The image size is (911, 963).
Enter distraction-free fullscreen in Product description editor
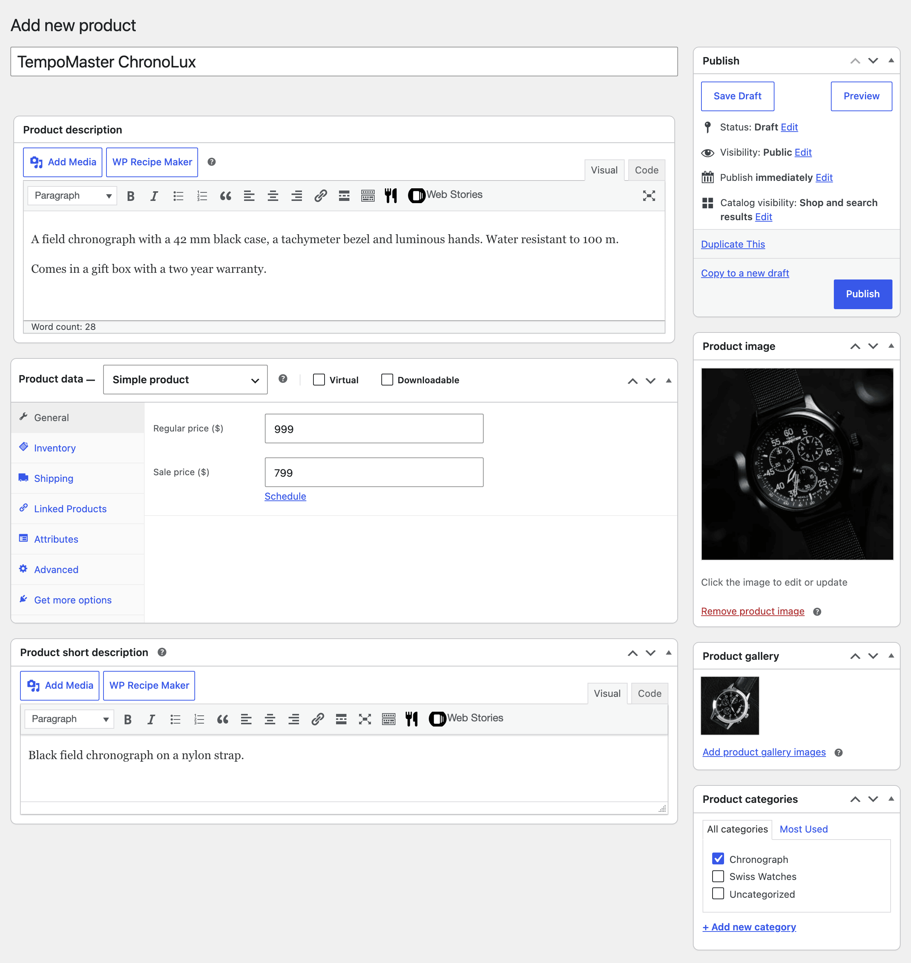coord(649,196)
